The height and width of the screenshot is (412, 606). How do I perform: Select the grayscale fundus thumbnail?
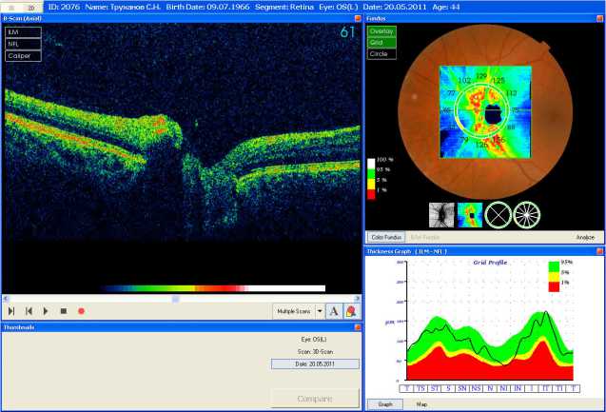pyautogui.click(x=441, y=214)
